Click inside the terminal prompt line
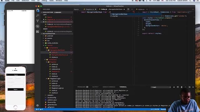This screenshot has width=200, height=112. point(95,107)
